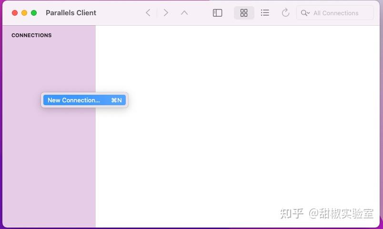This screenshot has width=383, height=229.
Task: Zoom window with green button
Action: tap(34, 13)
